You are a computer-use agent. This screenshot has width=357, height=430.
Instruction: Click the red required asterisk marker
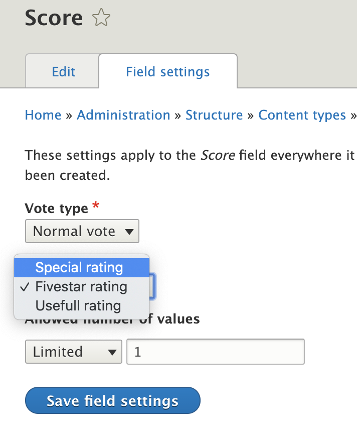96,206
